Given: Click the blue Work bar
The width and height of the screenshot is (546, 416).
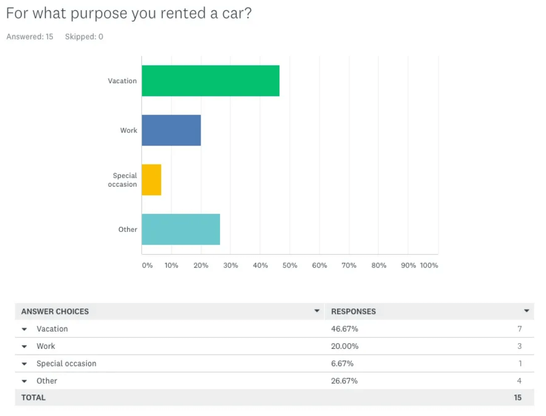Looking at the screenshot, I should (x=171, y=130).
